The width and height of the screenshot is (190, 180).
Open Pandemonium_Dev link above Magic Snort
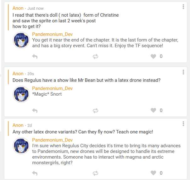[52, 88]
